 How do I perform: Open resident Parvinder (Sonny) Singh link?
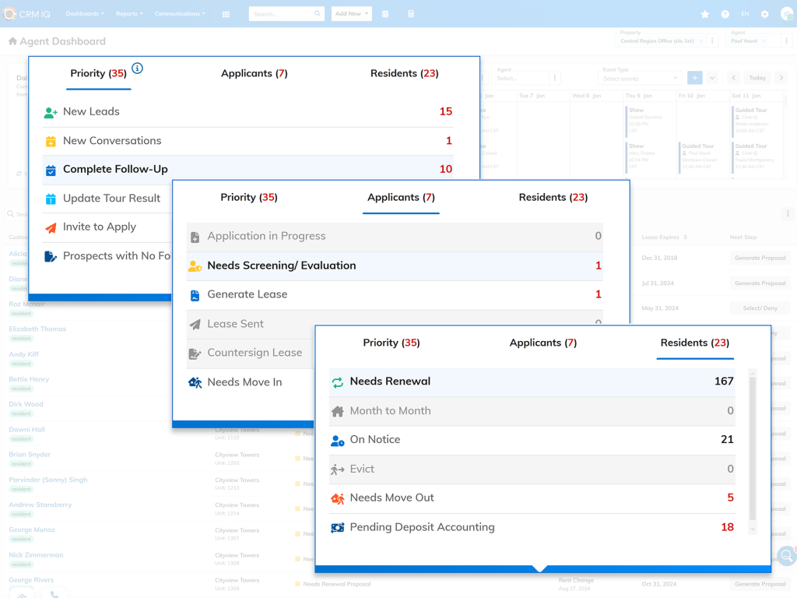[47, 480]
